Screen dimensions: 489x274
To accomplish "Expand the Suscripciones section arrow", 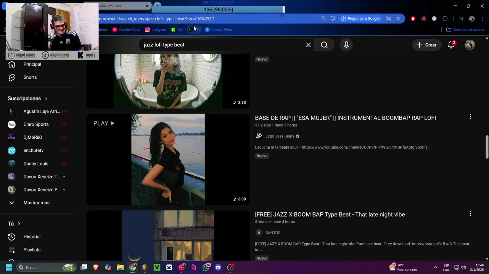I will (x=46, y=99).
